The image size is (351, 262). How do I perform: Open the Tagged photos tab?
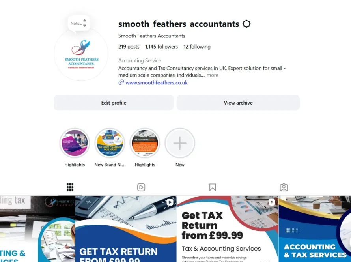point(284,187)
